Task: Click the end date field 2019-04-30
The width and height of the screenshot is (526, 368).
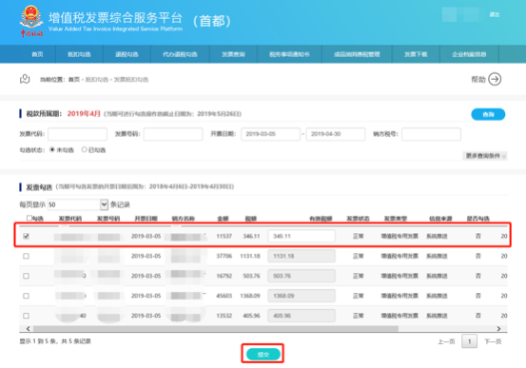Action: click(x=336, y=134)
